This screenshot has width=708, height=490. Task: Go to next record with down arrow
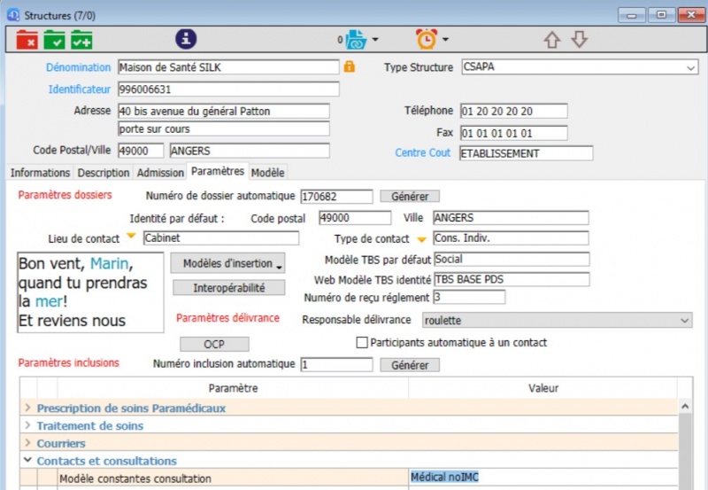click(x=579, y=40)
